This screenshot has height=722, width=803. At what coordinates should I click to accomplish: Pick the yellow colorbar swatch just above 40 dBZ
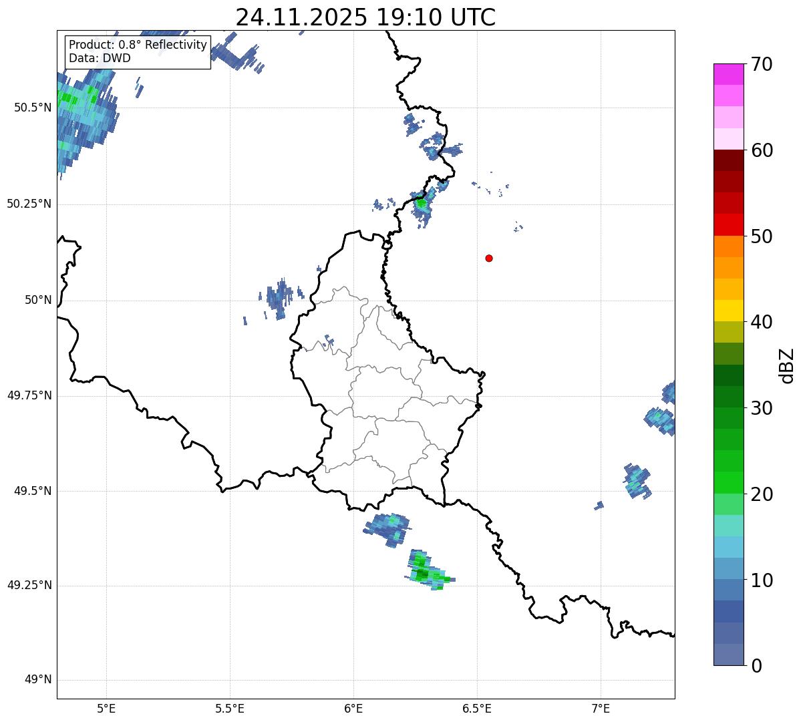pyautogui.click(x=728, y=311)
